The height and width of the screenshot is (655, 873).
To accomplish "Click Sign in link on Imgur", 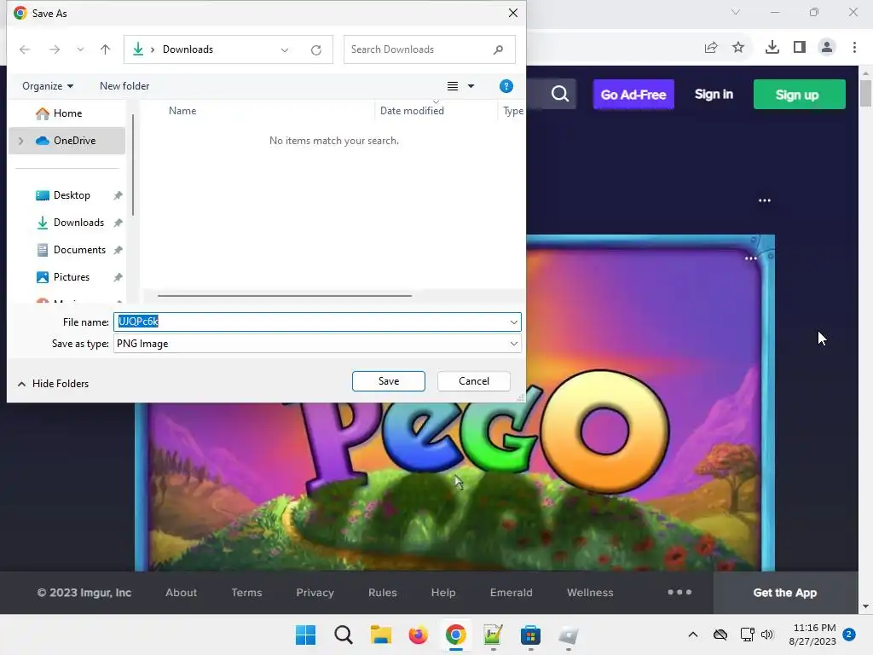I will 714,94.
